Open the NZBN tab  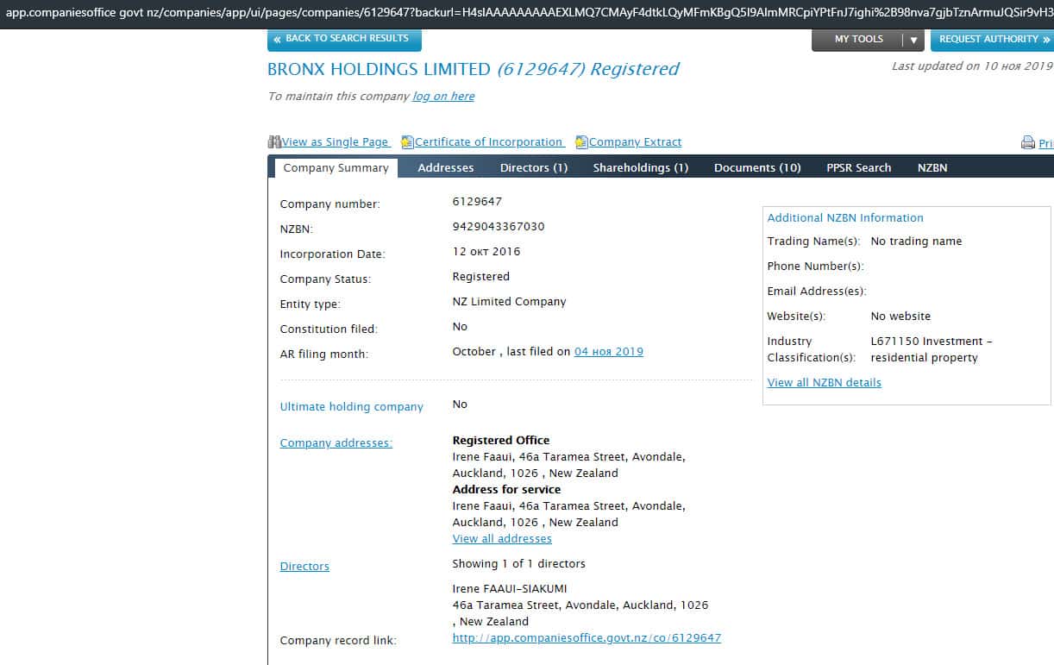932,167
